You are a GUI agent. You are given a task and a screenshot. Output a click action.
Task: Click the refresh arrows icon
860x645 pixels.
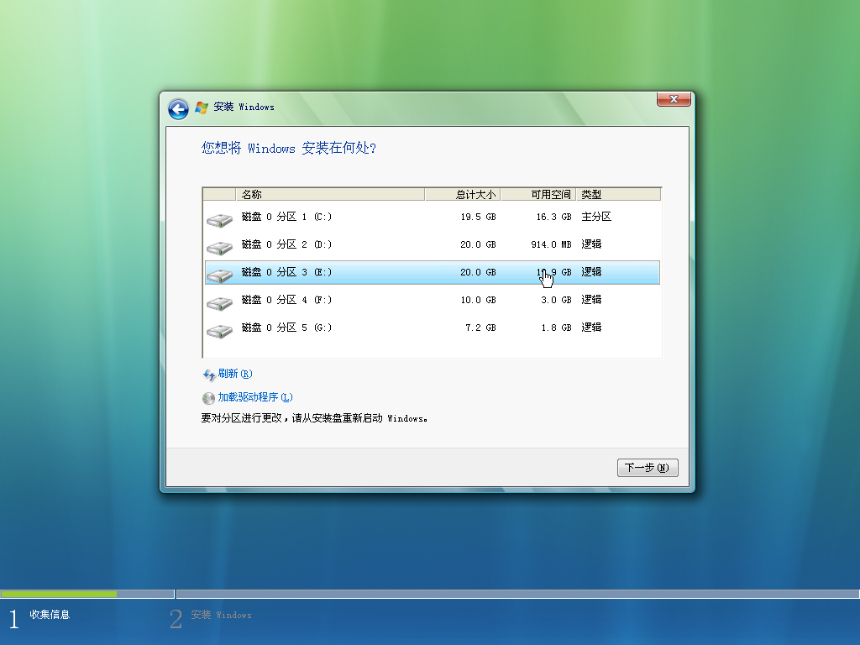[x=209, y=375]
